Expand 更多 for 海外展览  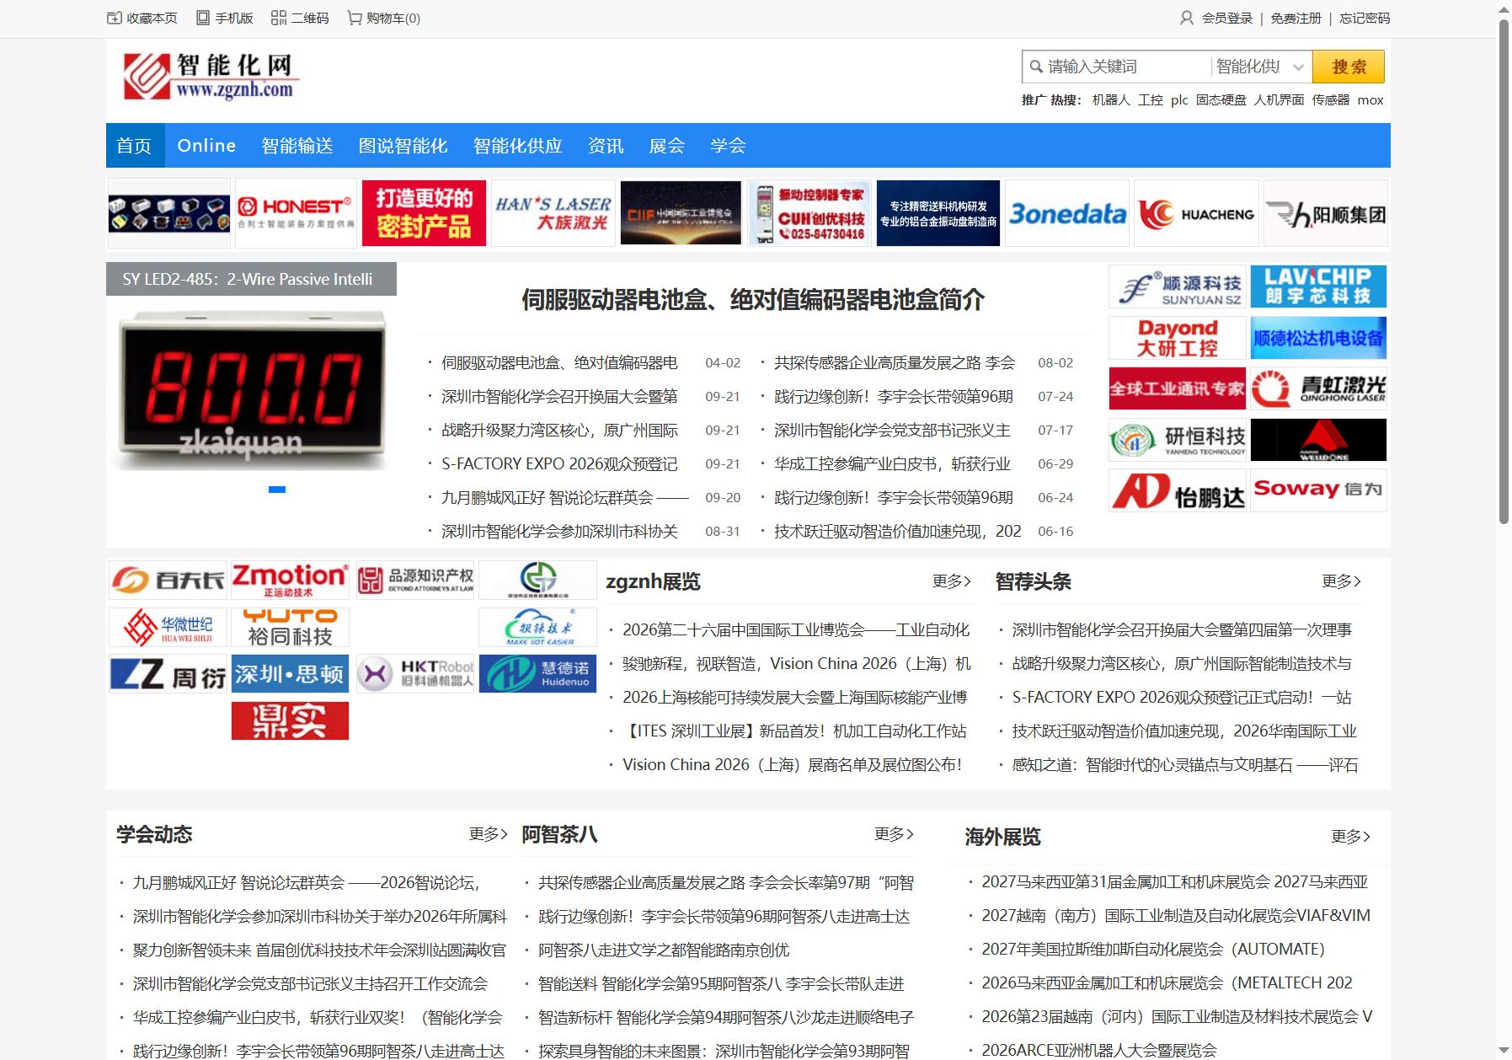pos(1350,836)
